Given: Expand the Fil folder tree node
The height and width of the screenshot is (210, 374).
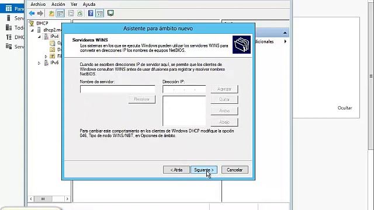Looking at the screenshot, I should click(x=46, y=57).
